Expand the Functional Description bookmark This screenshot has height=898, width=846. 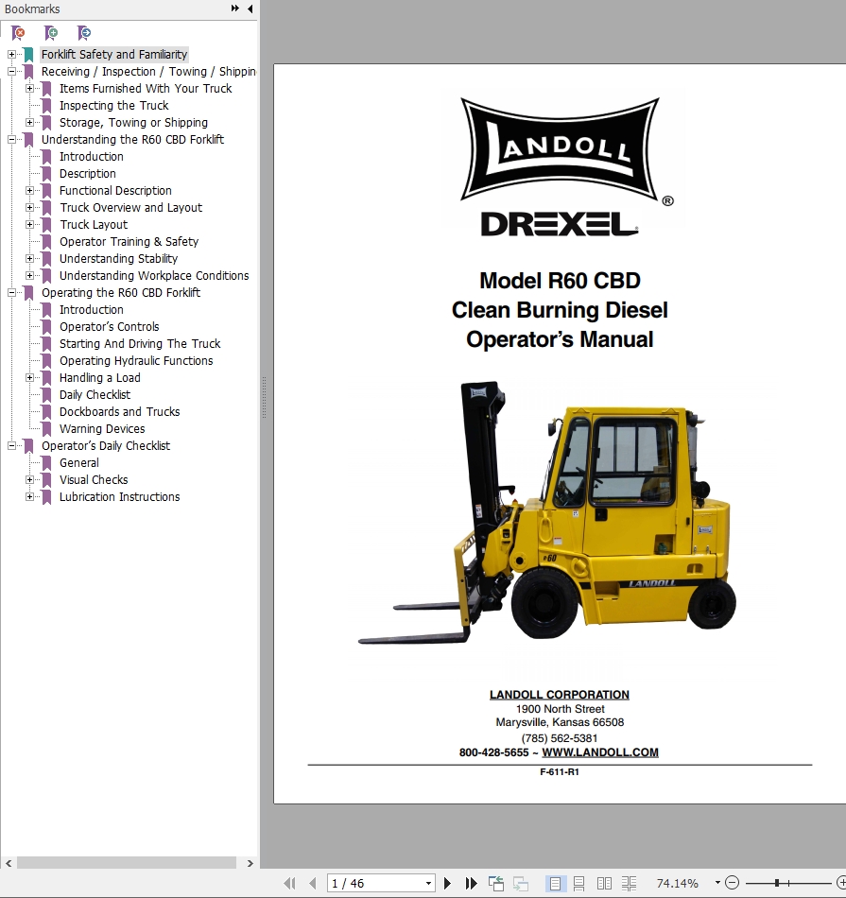pyautogui.click(x=30, y=191)
